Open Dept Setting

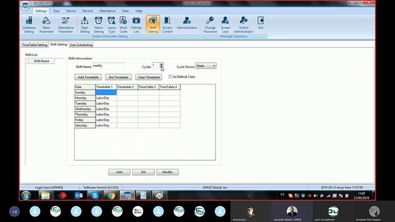pos(85,25)
